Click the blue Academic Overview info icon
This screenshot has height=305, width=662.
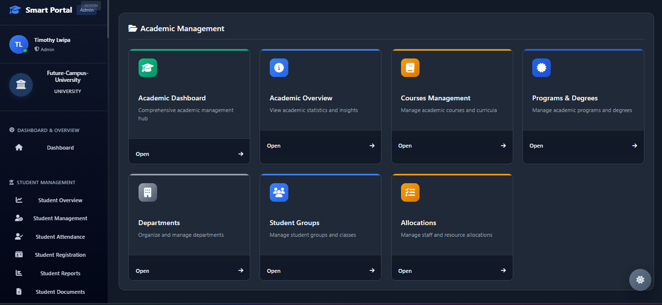point(279,68)
